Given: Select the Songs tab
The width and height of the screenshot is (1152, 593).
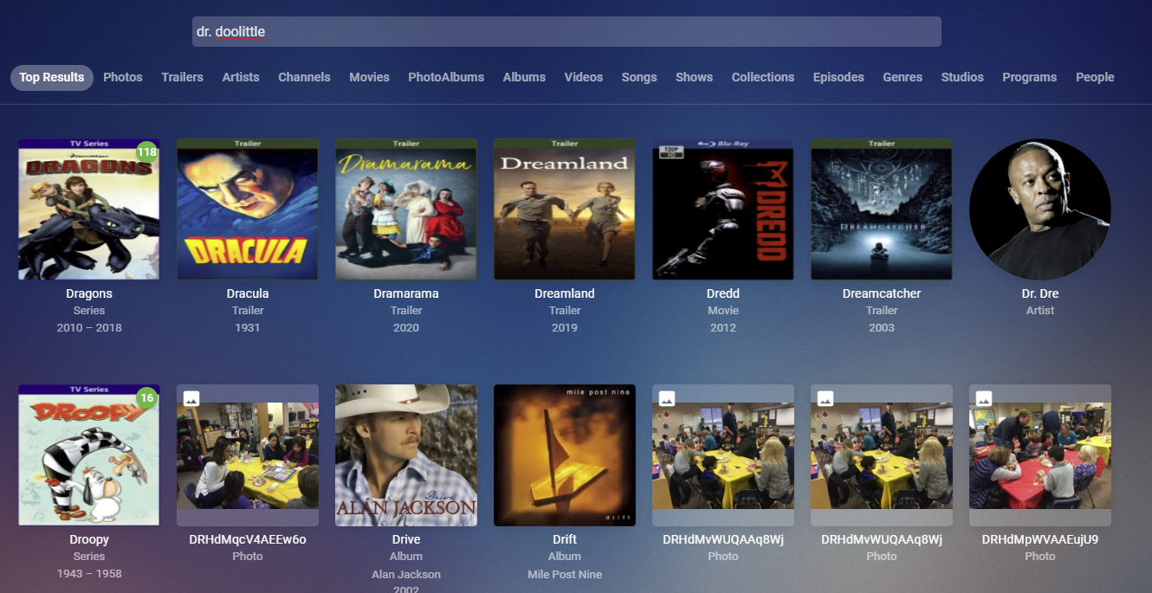Looking at the screenshot, I should [x=639, y=77].
